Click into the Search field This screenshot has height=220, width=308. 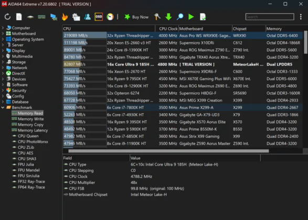click(x=270, y=17)
